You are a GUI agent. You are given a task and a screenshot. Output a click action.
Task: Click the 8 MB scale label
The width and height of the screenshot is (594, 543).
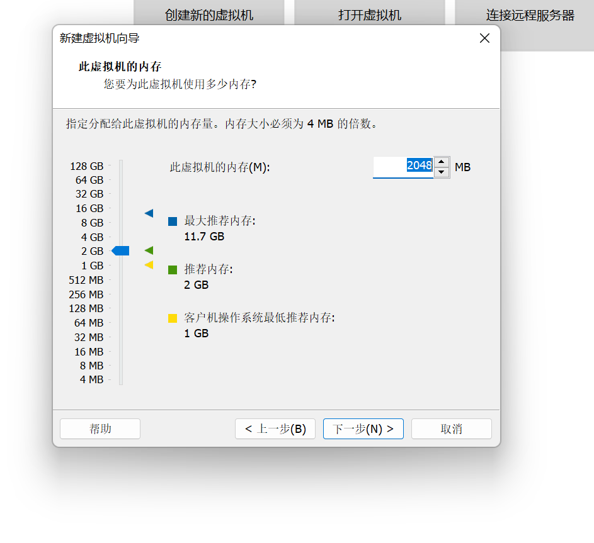click(91, 366)
